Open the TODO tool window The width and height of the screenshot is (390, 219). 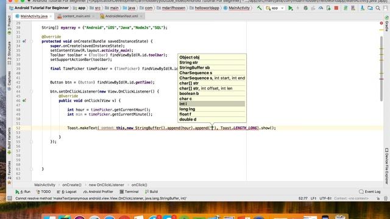pos(43,192)
